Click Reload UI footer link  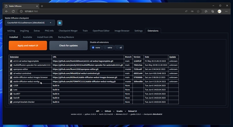coord(132,111)
